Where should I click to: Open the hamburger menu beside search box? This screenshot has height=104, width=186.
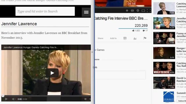(x=86, y=12)
